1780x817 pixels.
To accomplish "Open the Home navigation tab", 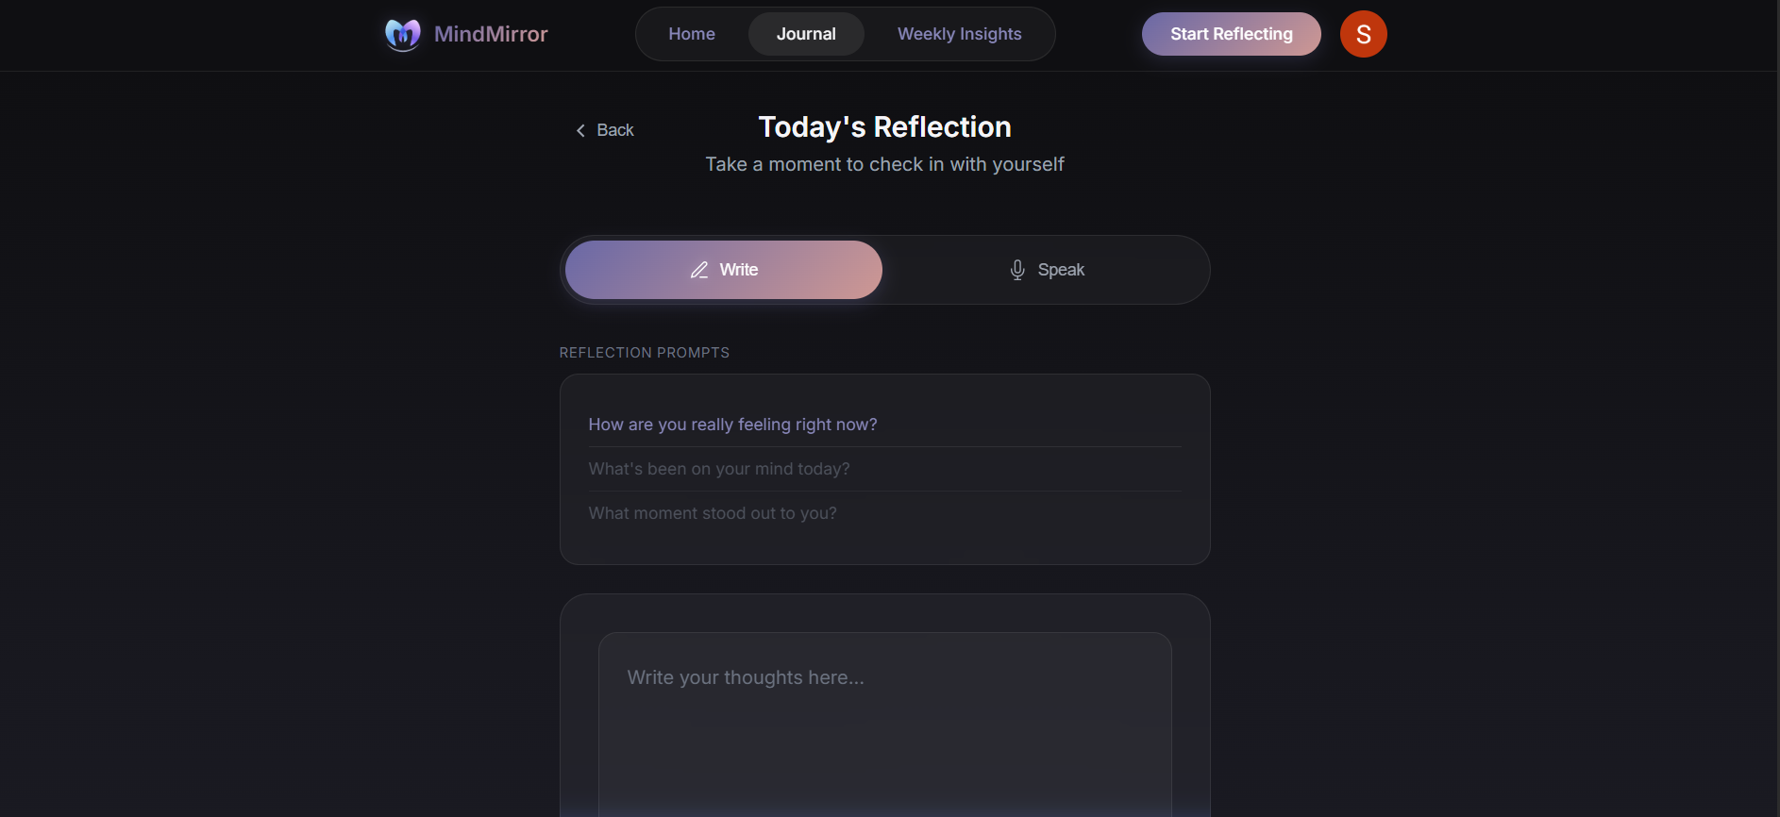I will [x=692, y=34].
